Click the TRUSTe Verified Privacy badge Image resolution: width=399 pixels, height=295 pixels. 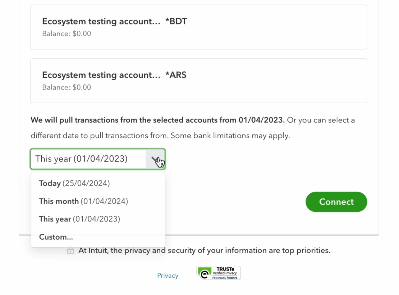(218, 273)
